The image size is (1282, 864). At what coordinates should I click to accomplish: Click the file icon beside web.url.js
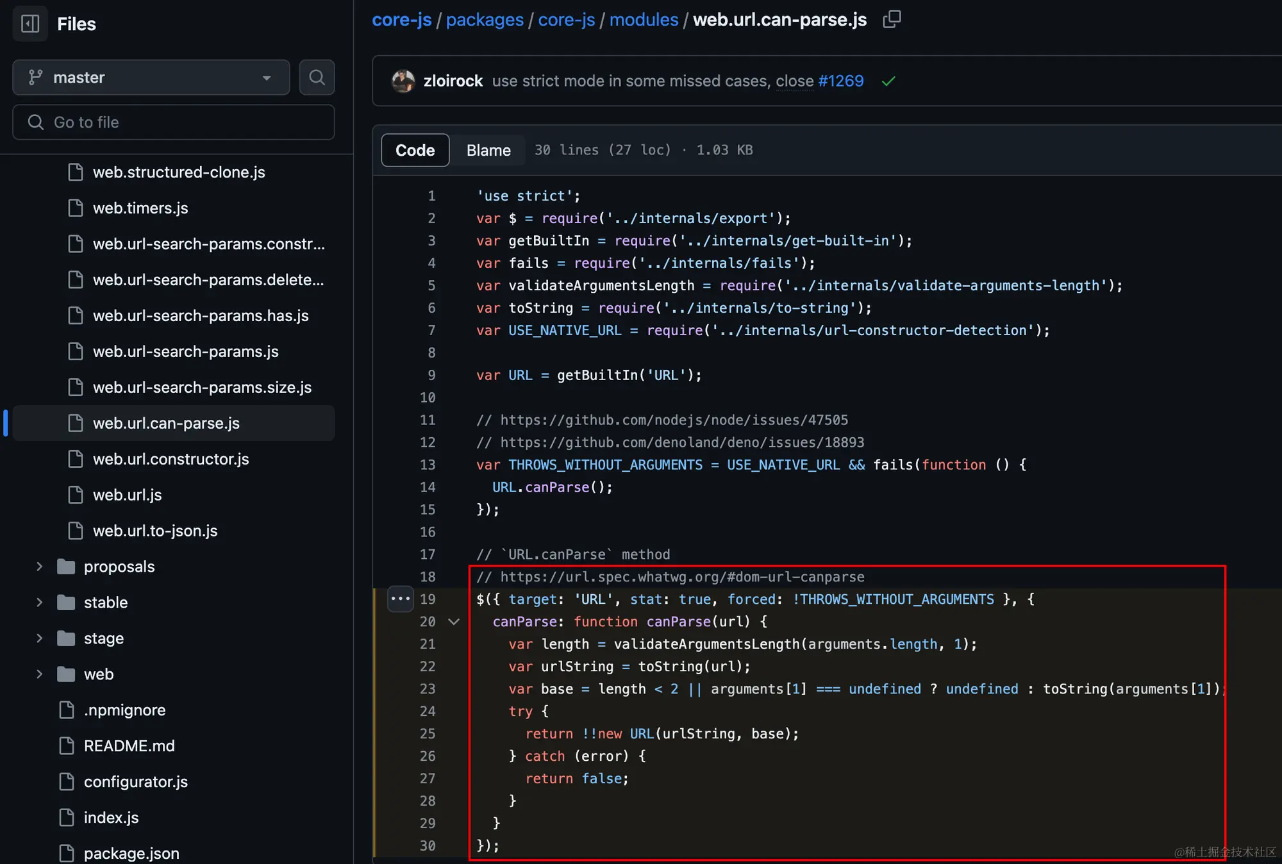point(75,494)
